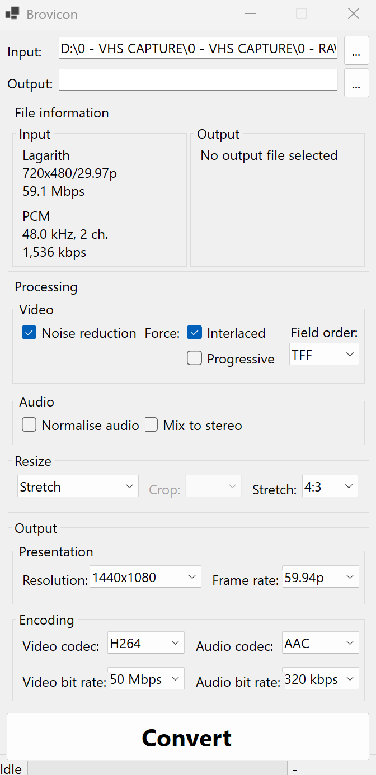Screen dimensions: 376x775
Task: Click the conversion progress bar
Action: (x=157, y=768)
